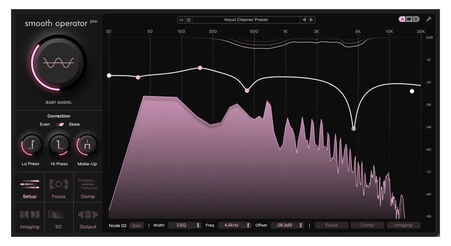Select the deep notch node near 4.5kHz

pos(354,129)
